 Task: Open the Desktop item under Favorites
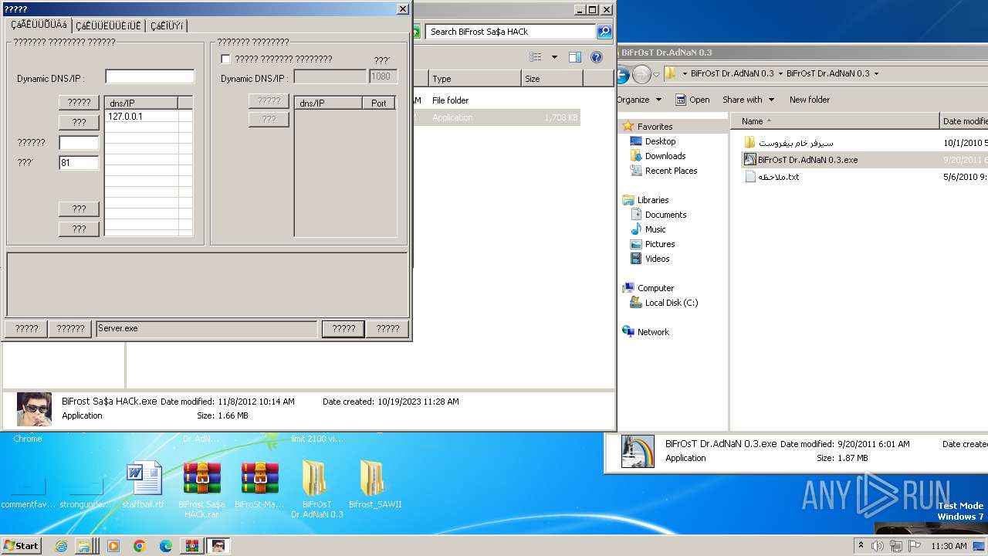point(660,141)
